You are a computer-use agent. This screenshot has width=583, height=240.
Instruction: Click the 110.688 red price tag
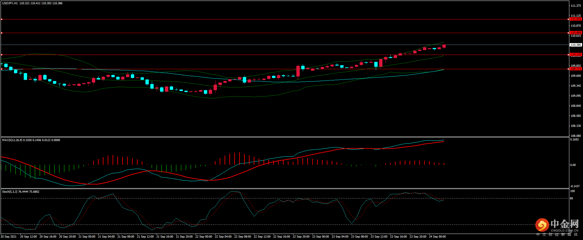click(x=576, y=33)
